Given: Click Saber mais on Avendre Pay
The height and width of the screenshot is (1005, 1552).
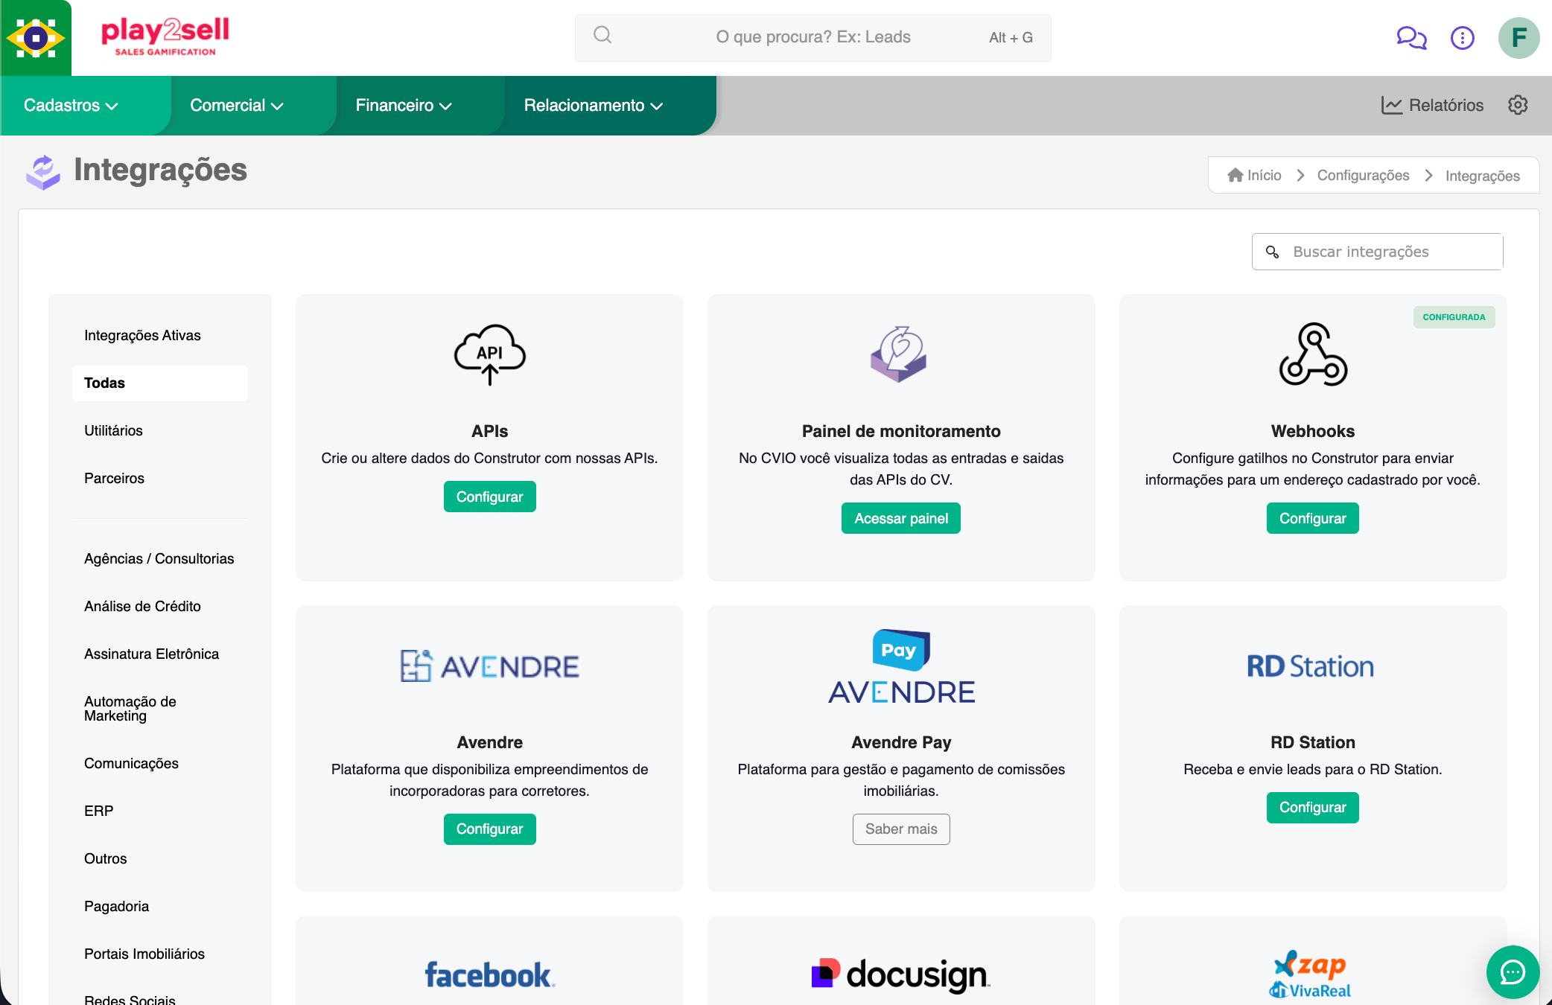Looking at the screenshot, I should click(901, 829).
